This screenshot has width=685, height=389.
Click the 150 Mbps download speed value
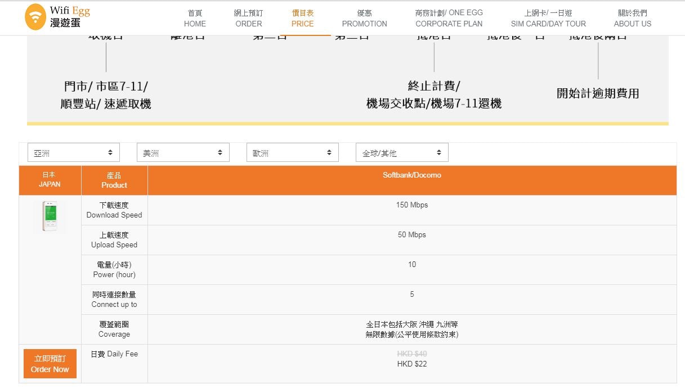coord(412,205)
